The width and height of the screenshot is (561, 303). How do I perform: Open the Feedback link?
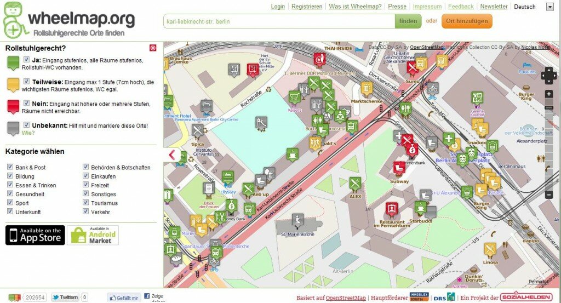pos(461,7)
